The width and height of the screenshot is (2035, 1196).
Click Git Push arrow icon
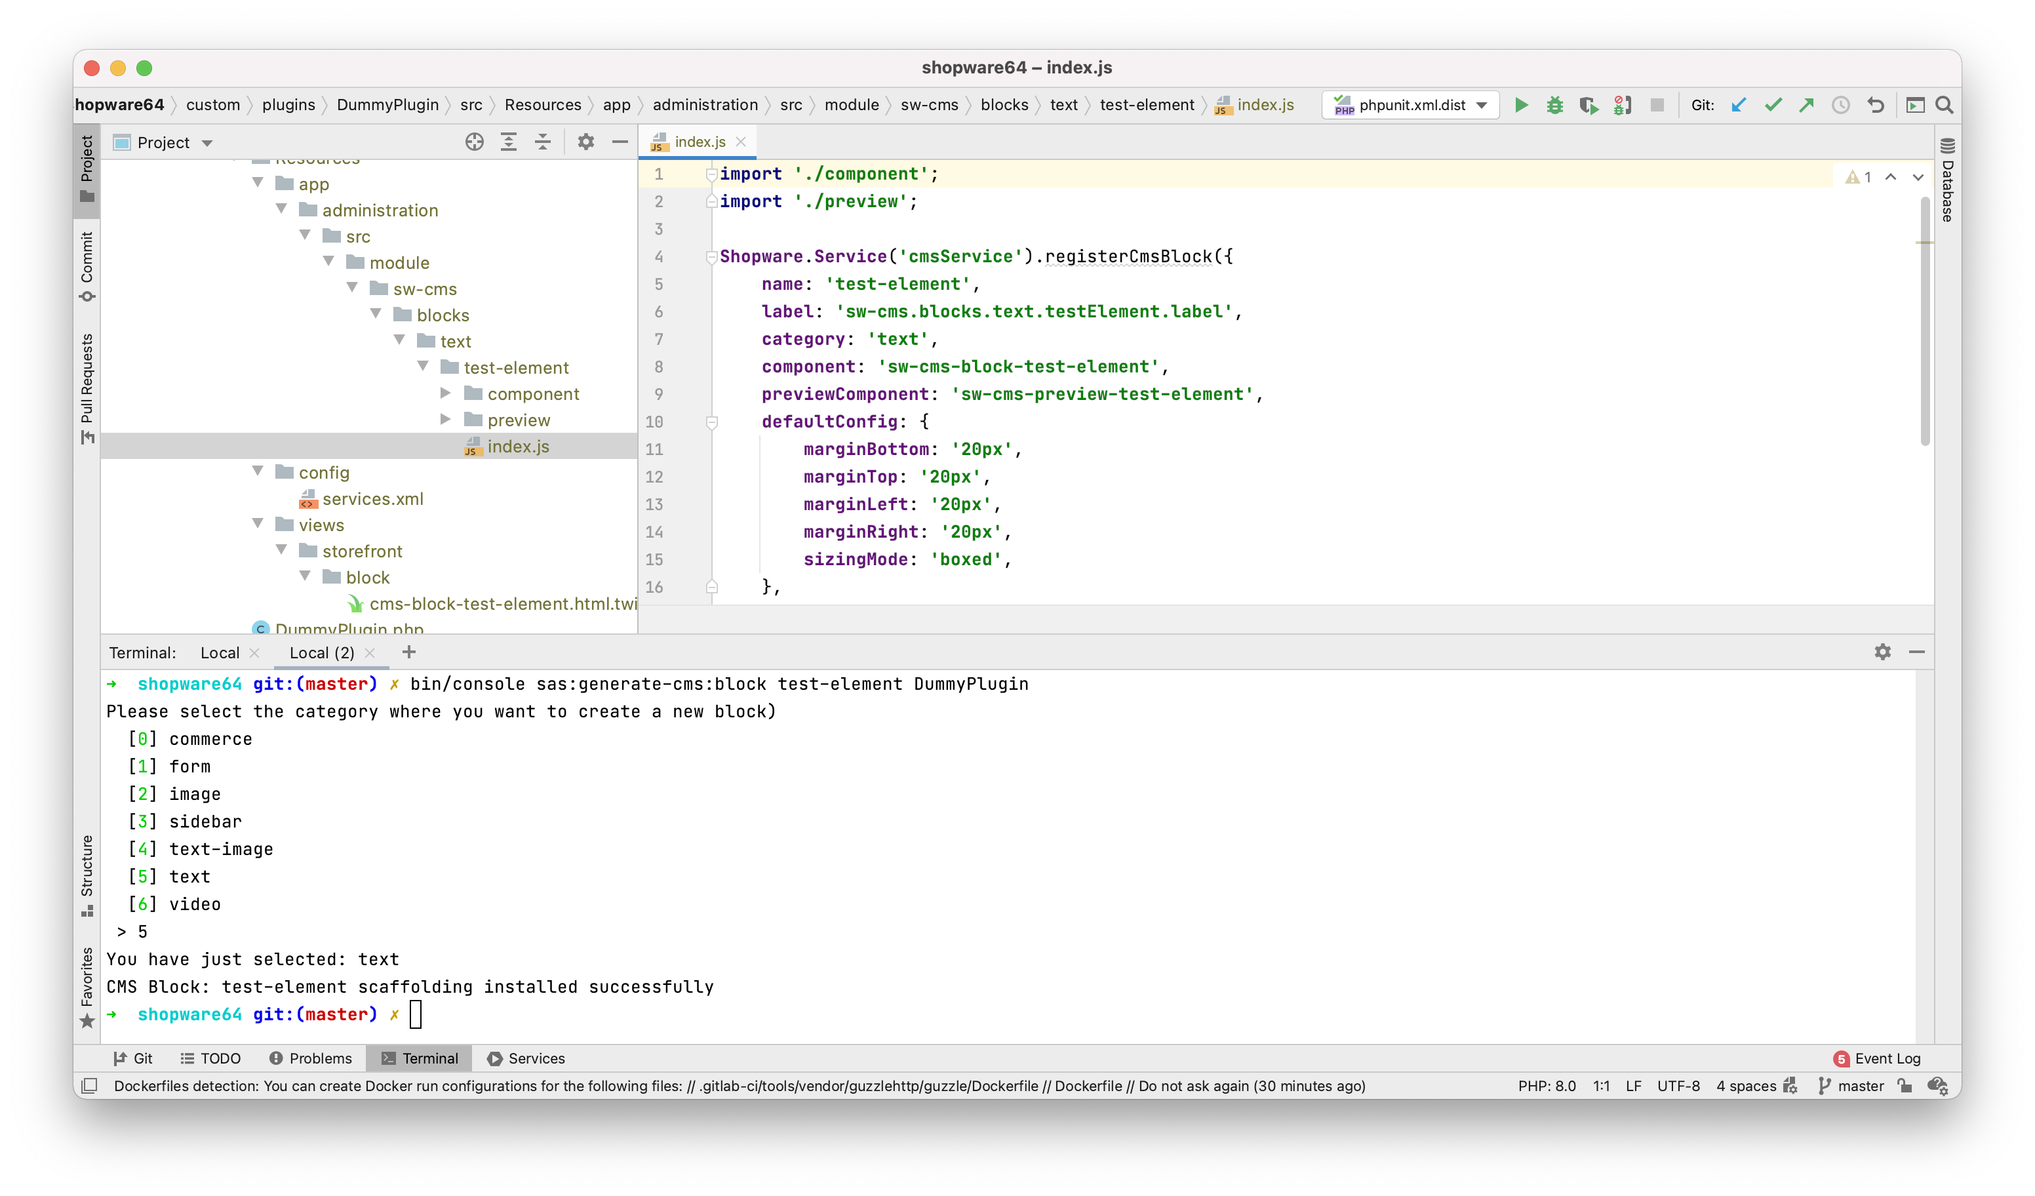1806,105
